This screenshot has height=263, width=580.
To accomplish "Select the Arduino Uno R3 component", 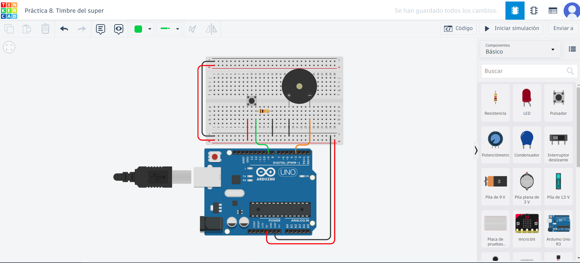I will [558, 228].
